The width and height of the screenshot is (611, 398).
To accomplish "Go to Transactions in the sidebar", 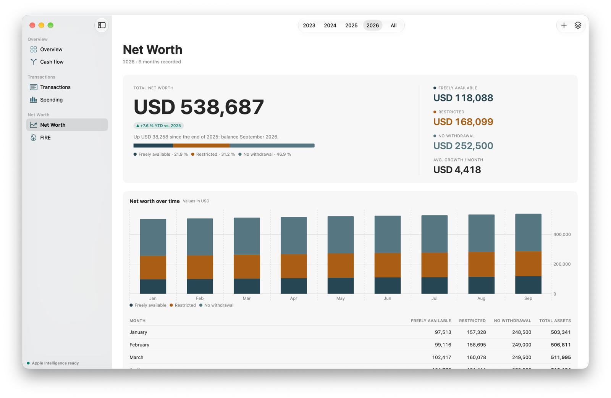I will [67, 87].
